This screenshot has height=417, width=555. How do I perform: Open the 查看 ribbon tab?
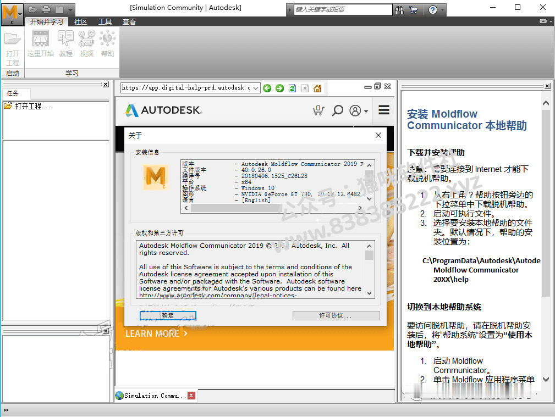coord(129,22)
